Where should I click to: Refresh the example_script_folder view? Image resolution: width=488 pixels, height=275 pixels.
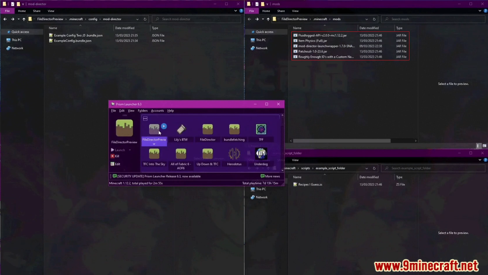point(374,168)
